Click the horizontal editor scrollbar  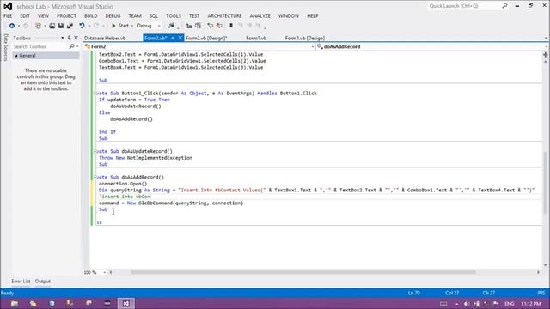coord(303,272)
